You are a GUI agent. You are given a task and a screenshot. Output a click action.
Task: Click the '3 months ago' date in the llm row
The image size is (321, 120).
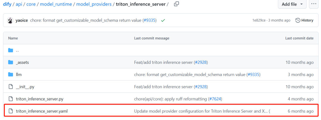point(300,75)
